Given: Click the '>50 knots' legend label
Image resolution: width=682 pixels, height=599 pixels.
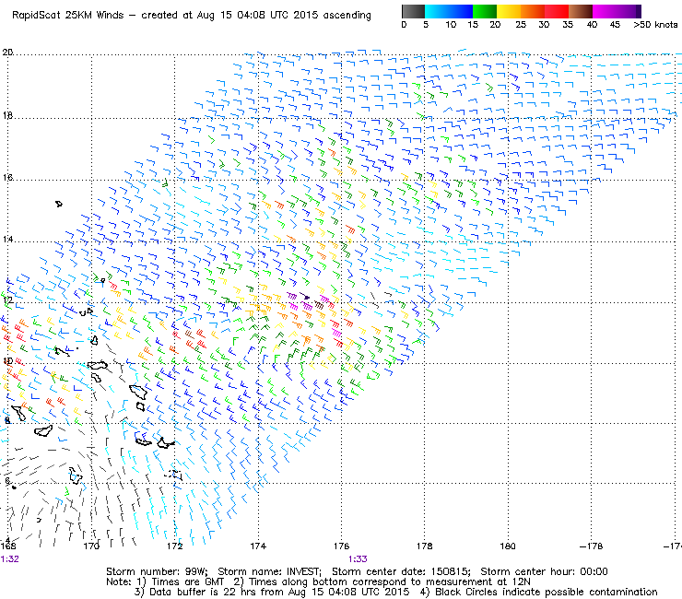Looking at the screenshot, I should [655, 25].
